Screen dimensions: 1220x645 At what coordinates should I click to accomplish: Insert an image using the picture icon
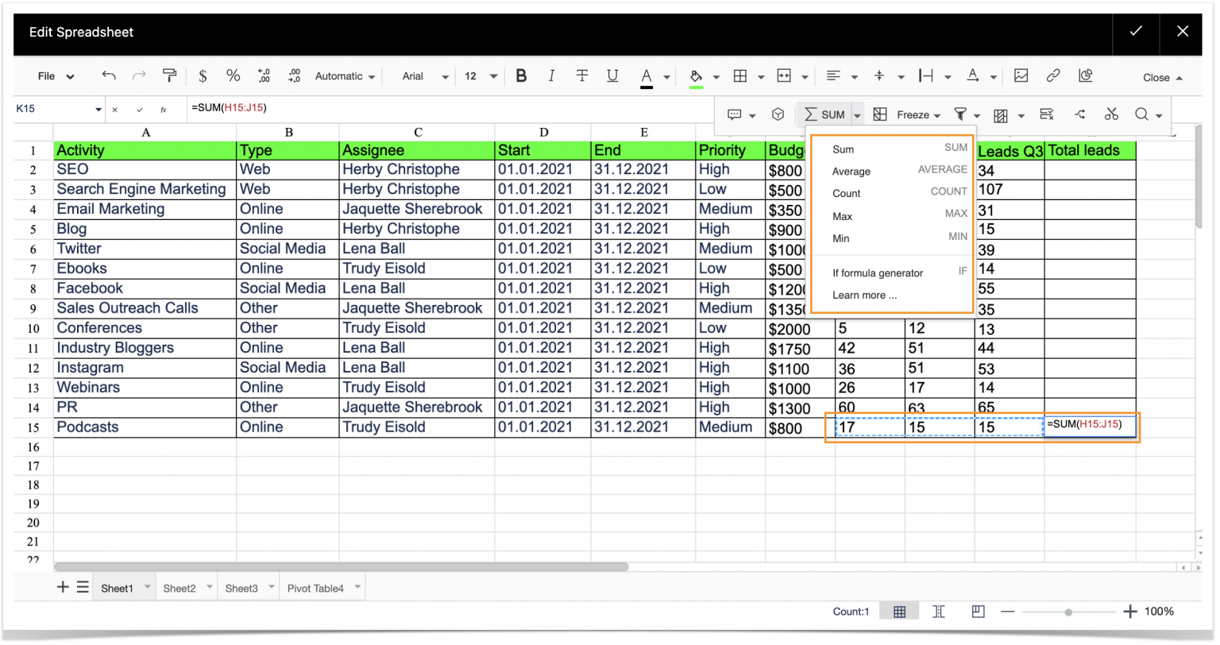[x=1021, y=75]
